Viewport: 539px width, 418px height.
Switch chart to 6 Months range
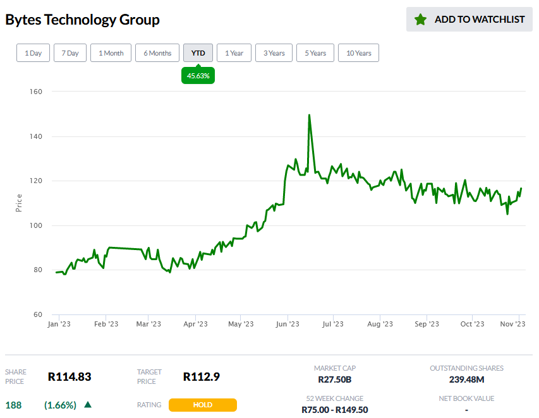(157, 53)
